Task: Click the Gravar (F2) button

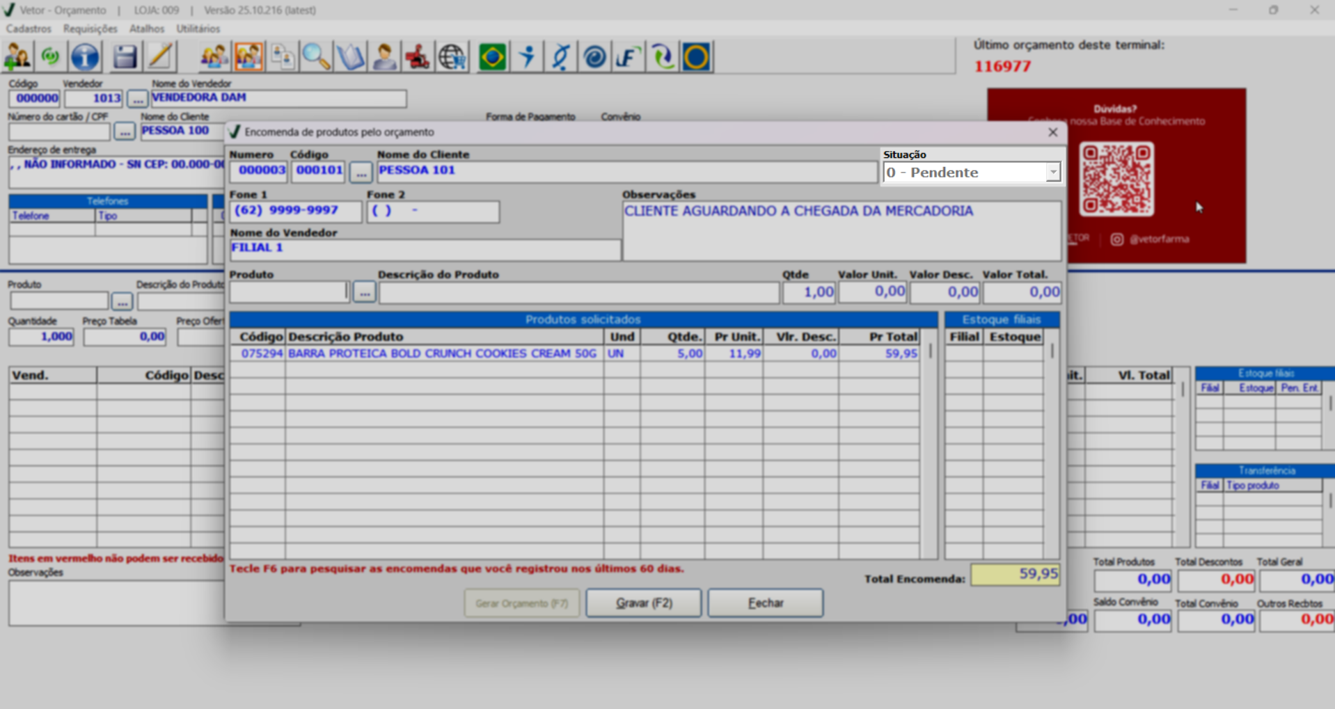Action: point(643,603)
